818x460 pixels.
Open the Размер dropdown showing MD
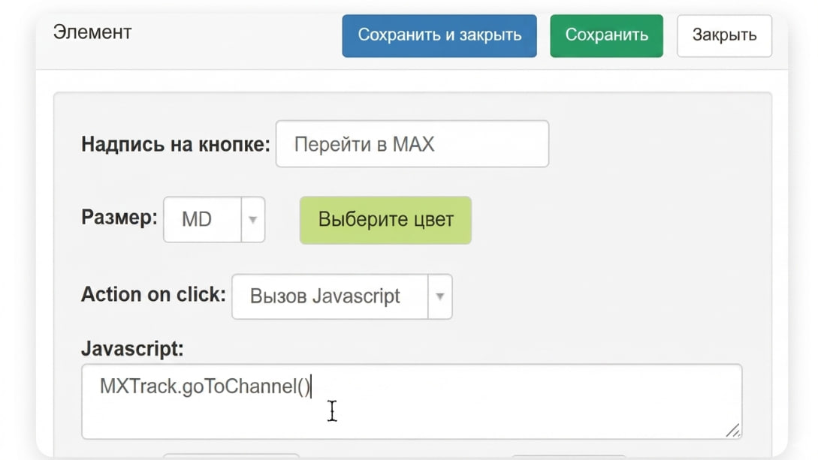(x=214, y=219)
